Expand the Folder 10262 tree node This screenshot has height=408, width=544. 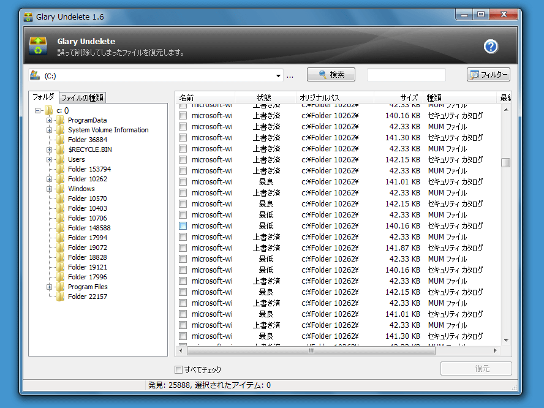(49, 179)
